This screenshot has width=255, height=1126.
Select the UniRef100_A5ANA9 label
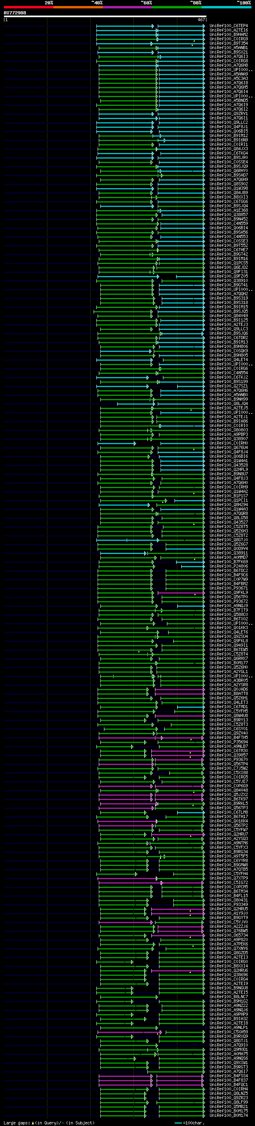click(229, 74)
